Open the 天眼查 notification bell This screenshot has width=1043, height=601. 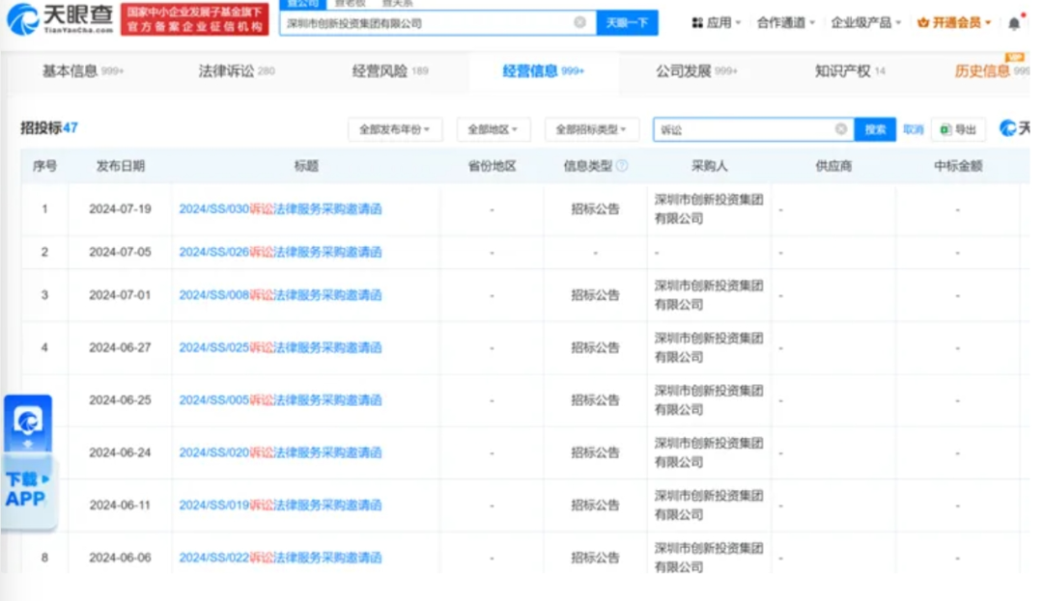[1014, 21]
